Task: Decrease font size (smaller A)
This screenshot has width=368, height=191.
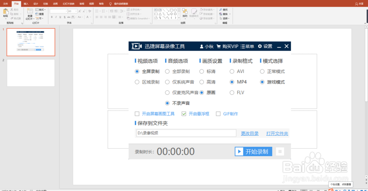Action: coord(84,11)
